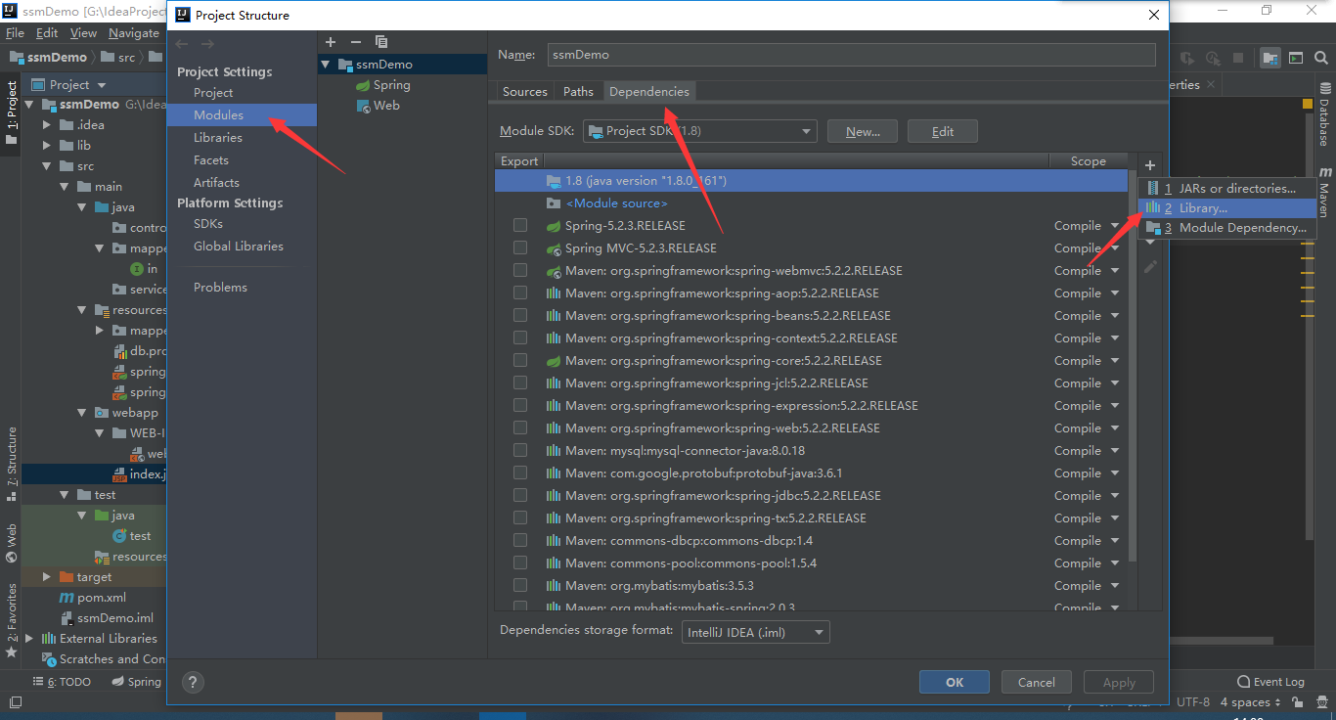Click the dependencies list vertical scrollbar
The image size is (1336, 720).
click(1133, 367)
